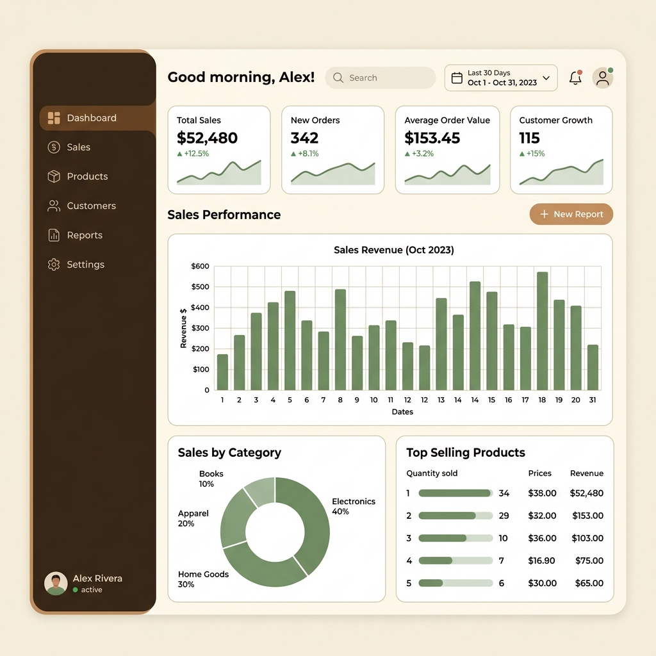This screenshot has width=656, height=656.
Task: Click the quantity bar for product 1
Action: [454, 493]
